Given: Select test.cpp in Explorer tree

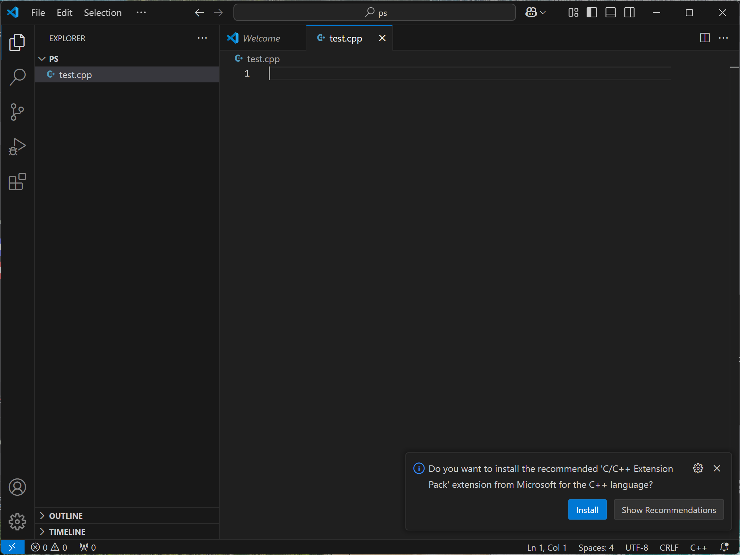Looking at the screenshot, I should [x=127, y=74].
